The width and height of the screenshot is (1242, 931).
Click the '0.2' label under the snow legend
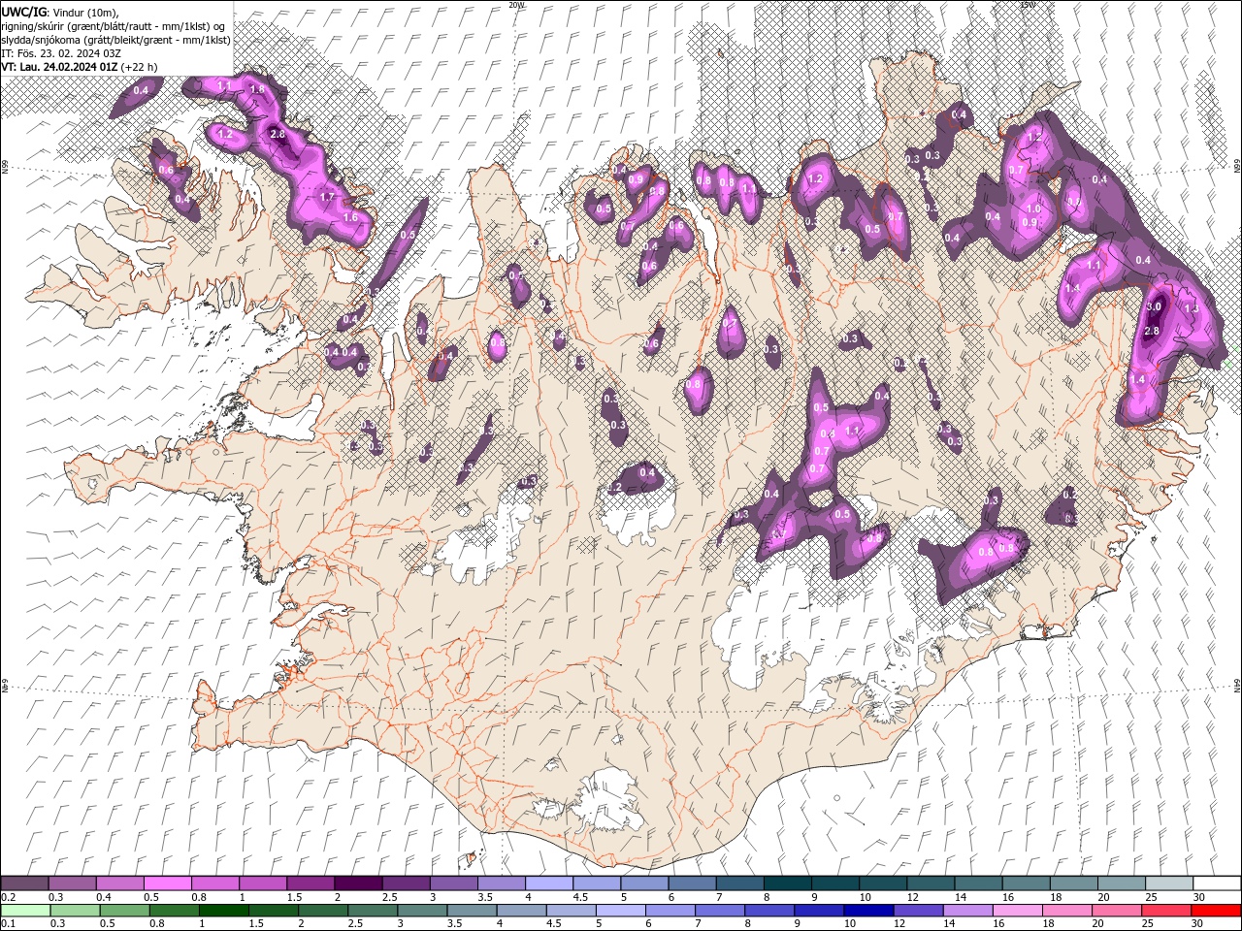coord(7,897)
